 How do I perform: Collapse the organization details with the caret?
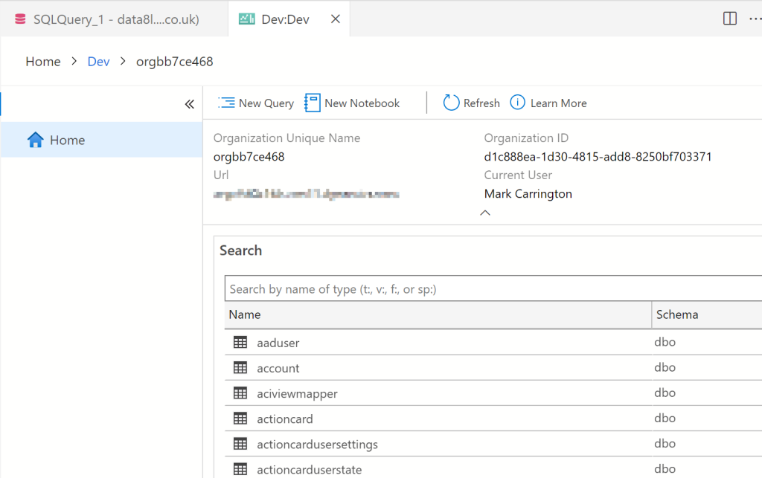click(x=485, y=213)
